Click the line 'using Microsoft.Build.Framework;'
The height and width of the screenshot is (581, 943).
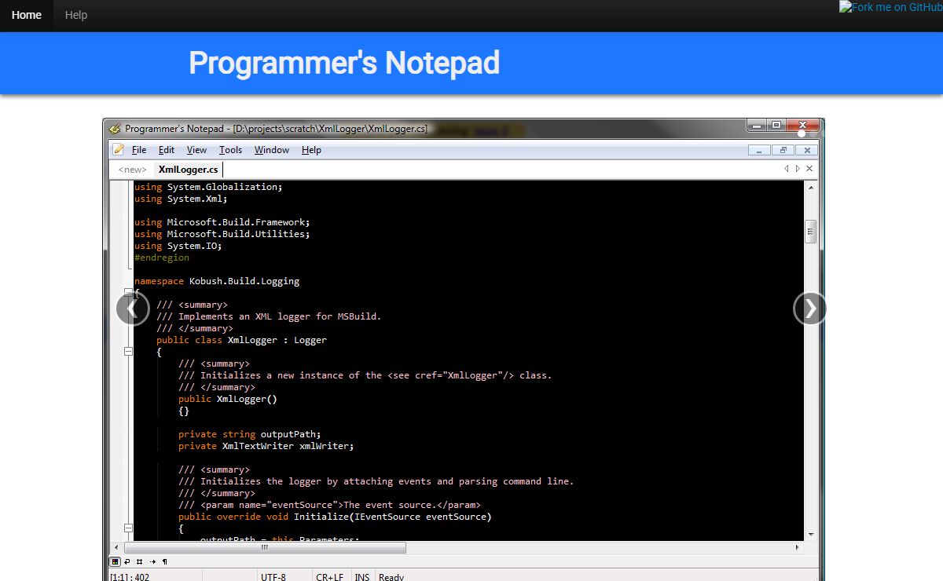[222, 222]
